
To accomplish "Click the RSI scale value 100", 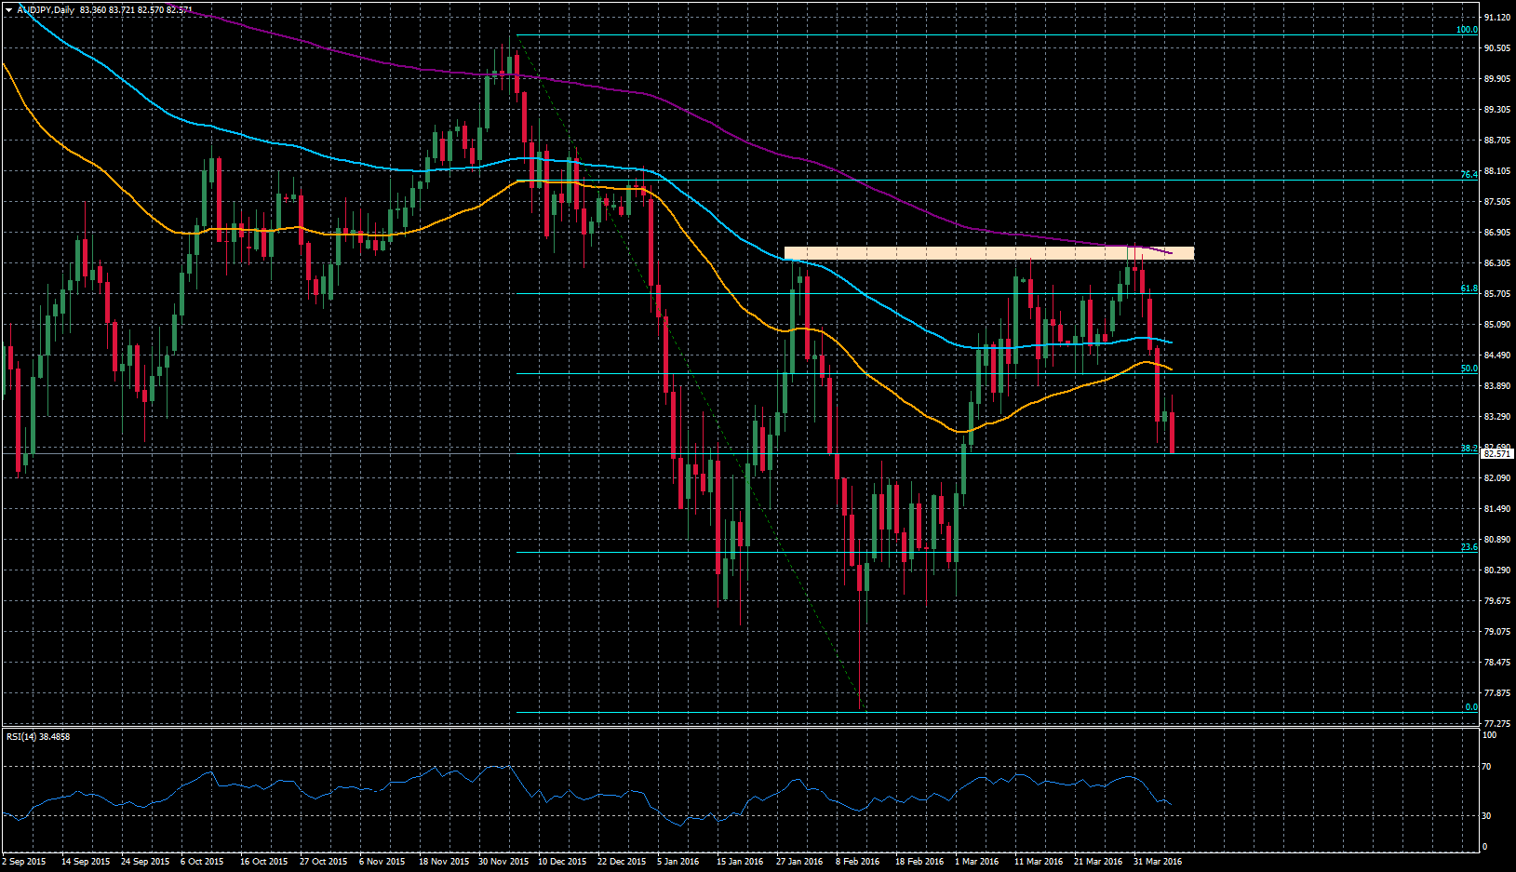I will pos(1489,735).
